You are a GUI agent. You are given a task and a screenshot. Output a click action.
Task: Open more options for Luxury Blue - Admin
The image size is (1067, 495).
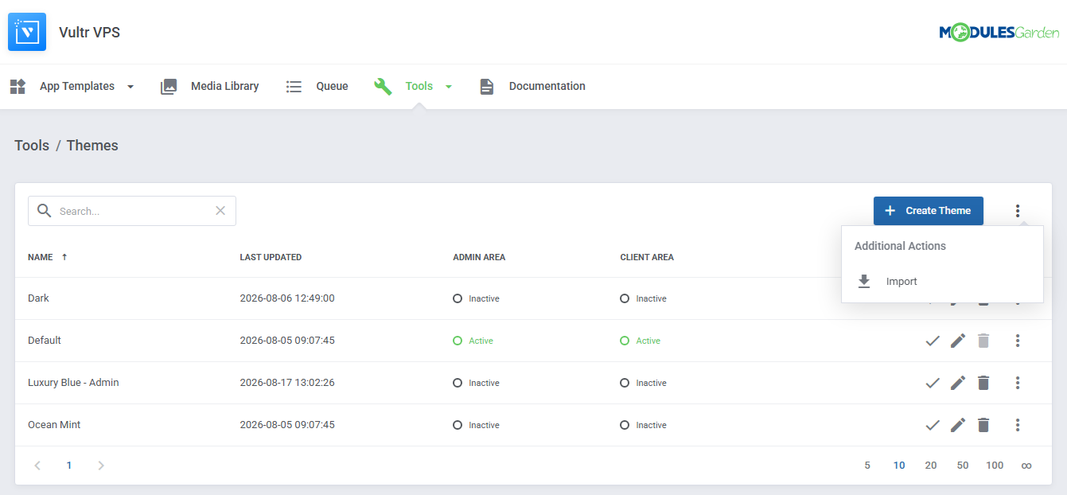click(1018, 383)
